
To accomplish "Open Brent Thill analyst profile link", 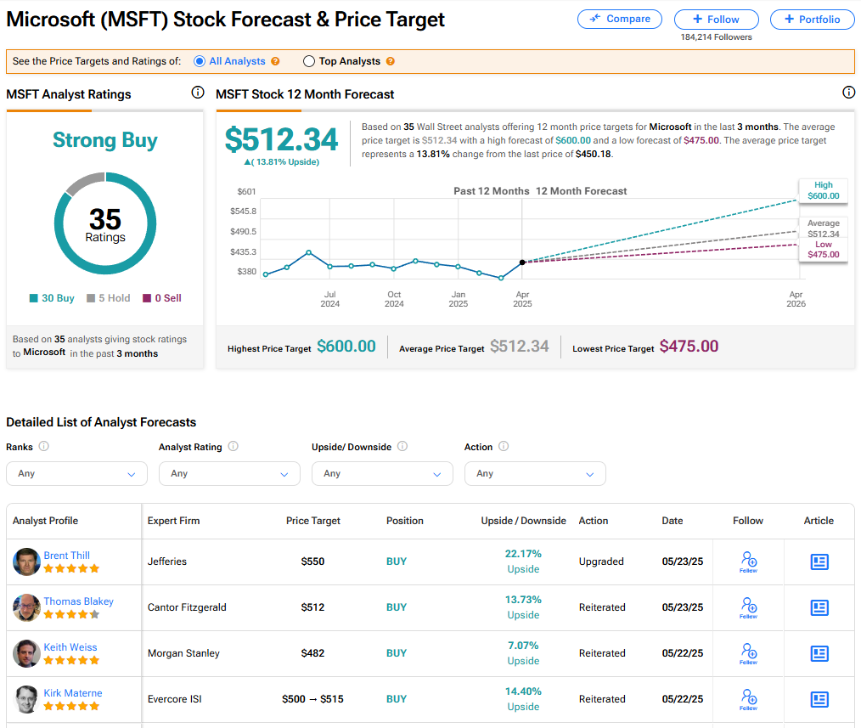I will (67, 556).
